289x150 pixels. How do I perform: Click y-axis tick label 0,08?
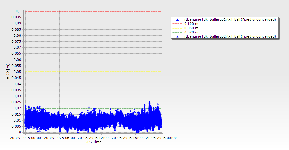tap(17, 36)
